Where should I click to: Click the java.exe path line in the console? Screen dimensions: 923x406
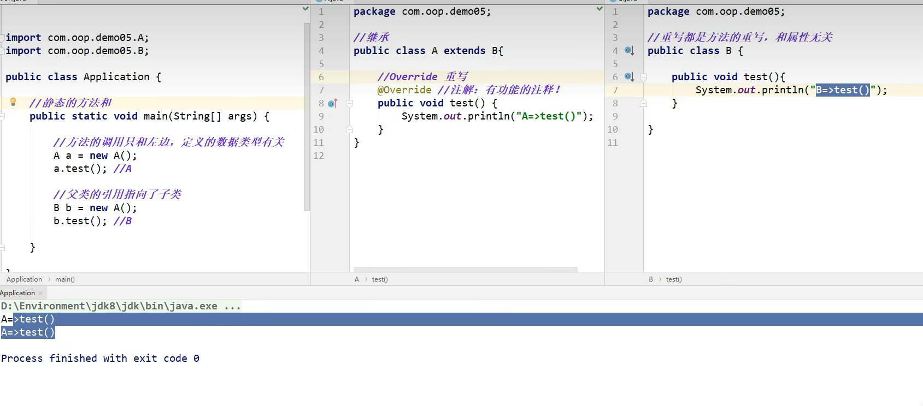tap(121, 306)
